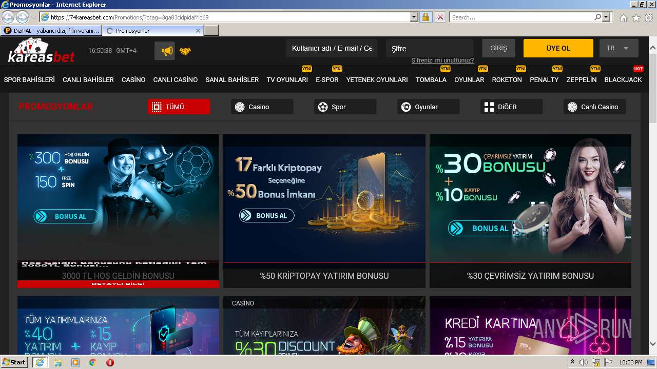657x369 pixels.
Task: Open CANLI CASİNO menu item
Action: pyautogui.click(x=176, y=79)
